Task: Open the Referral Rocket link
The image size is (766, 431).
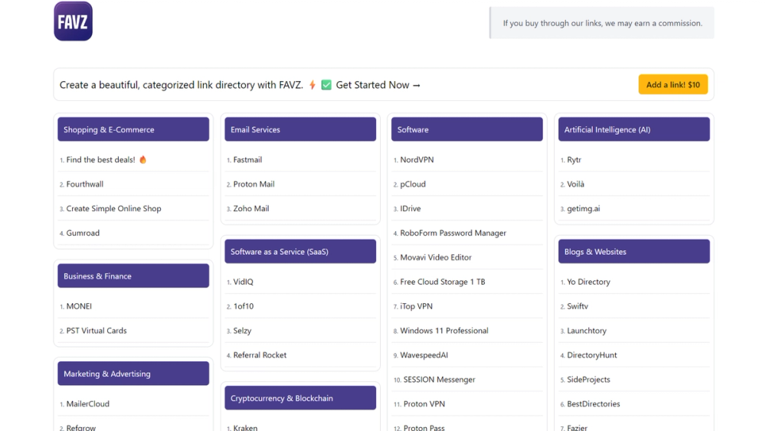Action: click(x=260, y=355)
